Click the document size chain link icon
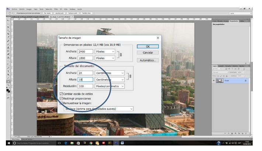The image size is (262, 151). coord(130,76)
